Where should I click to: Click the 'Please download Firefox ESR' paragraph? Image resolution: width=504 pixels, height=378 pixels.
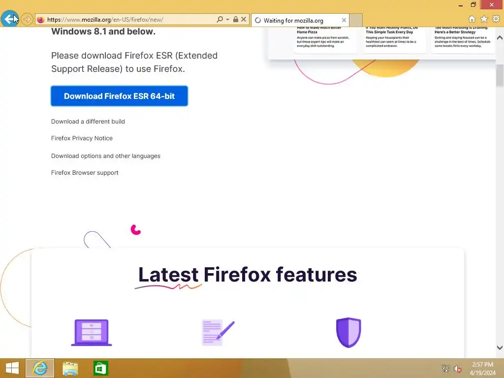tap(134, 62)
